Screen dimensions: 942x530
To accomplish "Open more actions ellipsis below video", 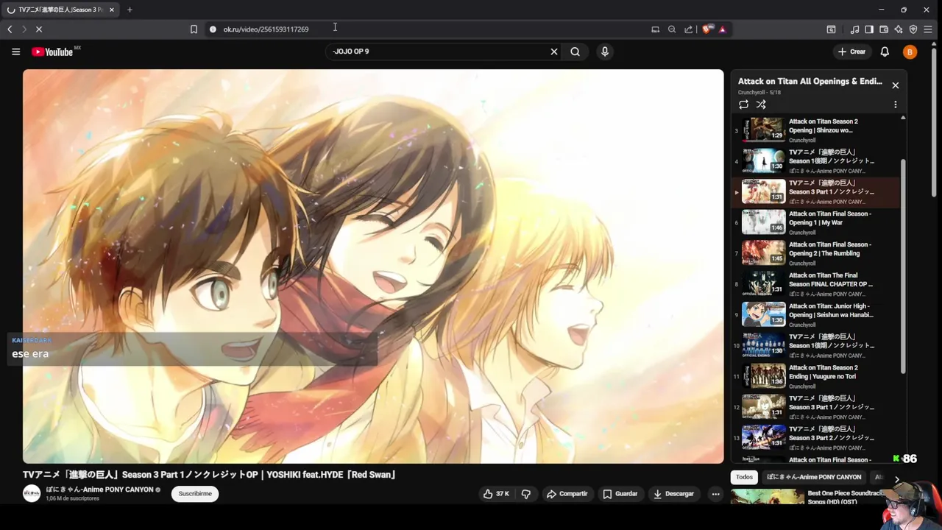I will point(715,494).
